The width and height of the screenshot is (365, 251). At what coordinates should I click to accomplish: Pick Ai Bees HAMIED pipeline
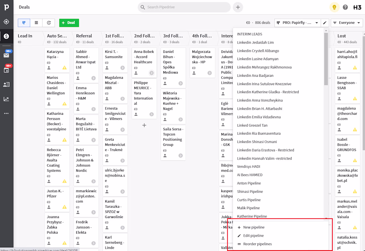[x=250, y=175]
